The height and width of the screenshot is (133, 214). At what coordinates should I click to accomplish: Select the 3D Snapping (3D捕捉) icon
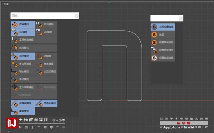point(14,32)
